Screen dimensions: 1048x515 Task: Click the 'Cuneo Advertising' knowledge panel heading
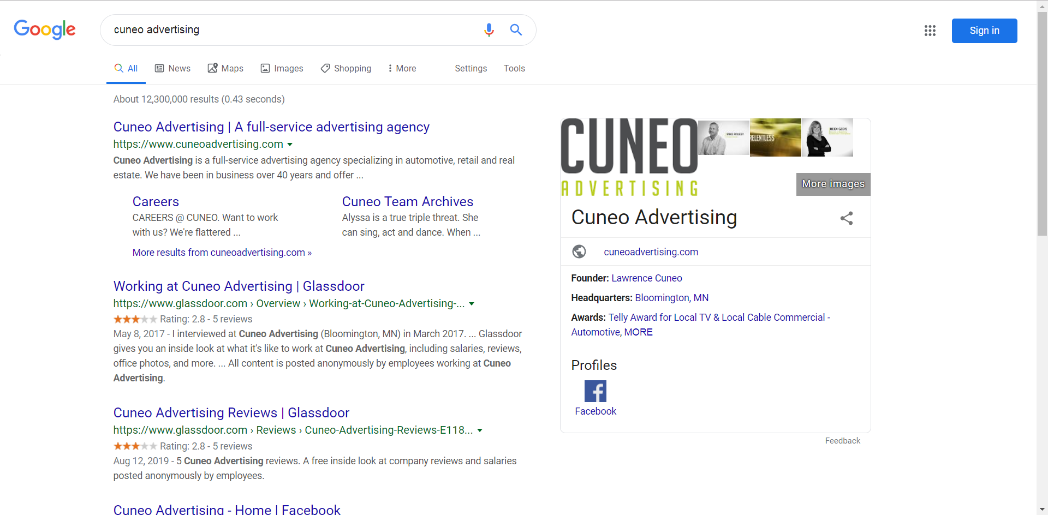click(654, 218)
